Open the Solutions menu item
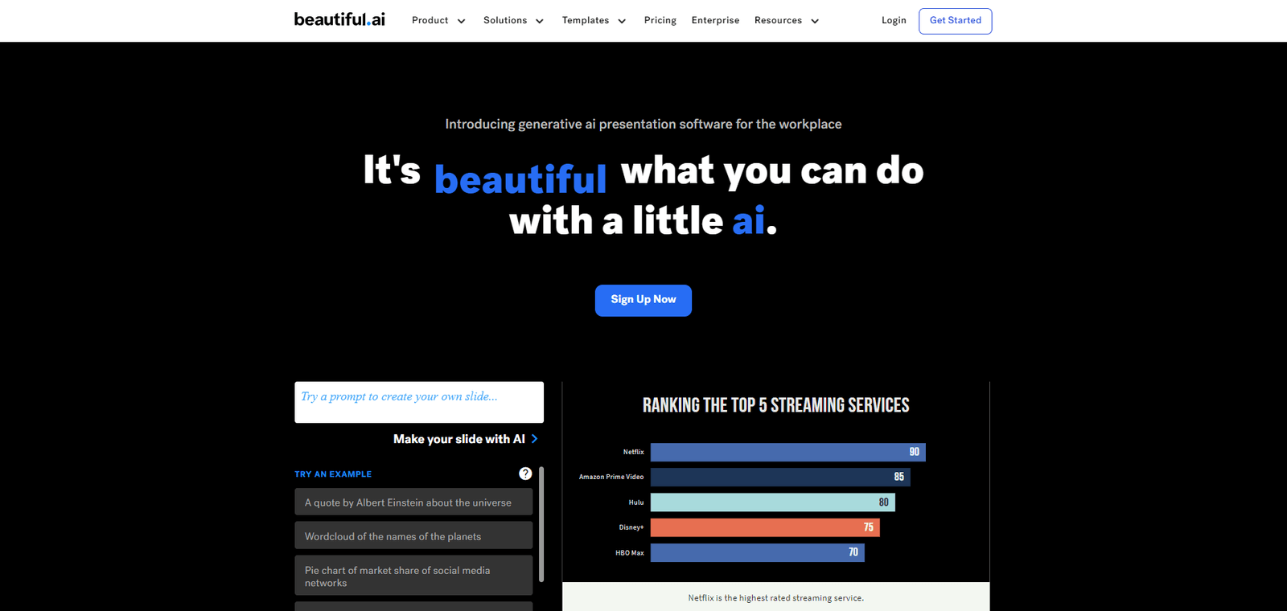Screen dimensions: 1287x611 (x=505, y=20)
